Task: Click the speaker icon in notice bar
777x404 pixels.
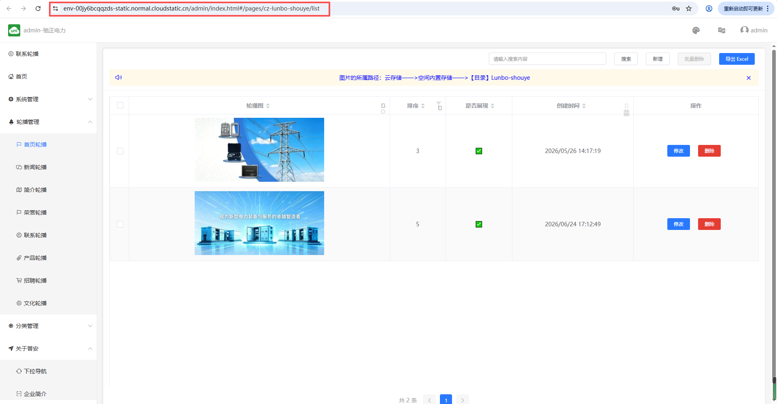Action: click(119, 77)
